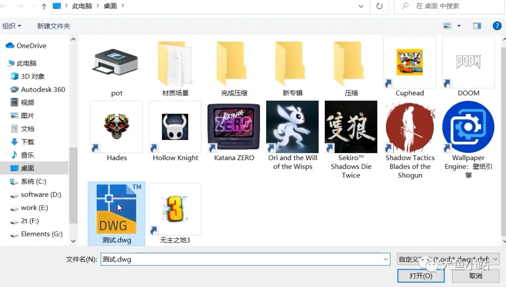Expand the chevron after 此电脑 in the path

click(x=98, y=6)
